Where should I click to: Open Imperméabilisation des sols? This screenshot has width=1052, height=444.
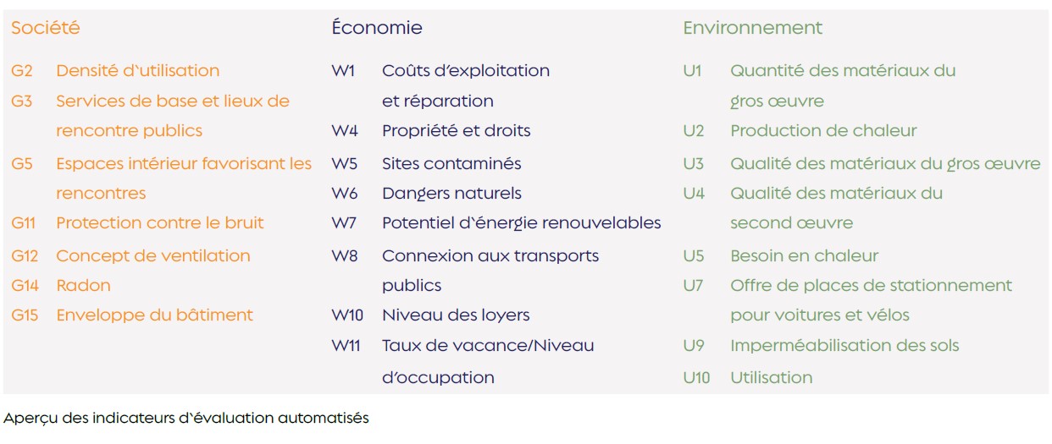844,346
